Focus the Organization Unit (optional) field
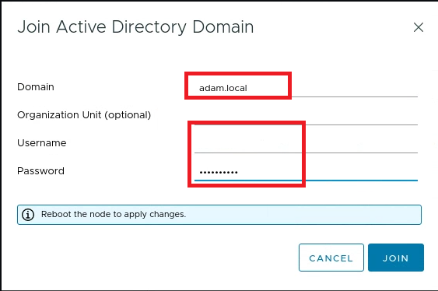 pyautogui.click(x=306, y=116)
